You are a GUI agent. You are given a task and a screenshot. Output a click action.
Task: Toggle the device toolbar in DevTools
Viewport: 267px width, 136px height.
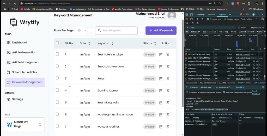click(191, 15)
